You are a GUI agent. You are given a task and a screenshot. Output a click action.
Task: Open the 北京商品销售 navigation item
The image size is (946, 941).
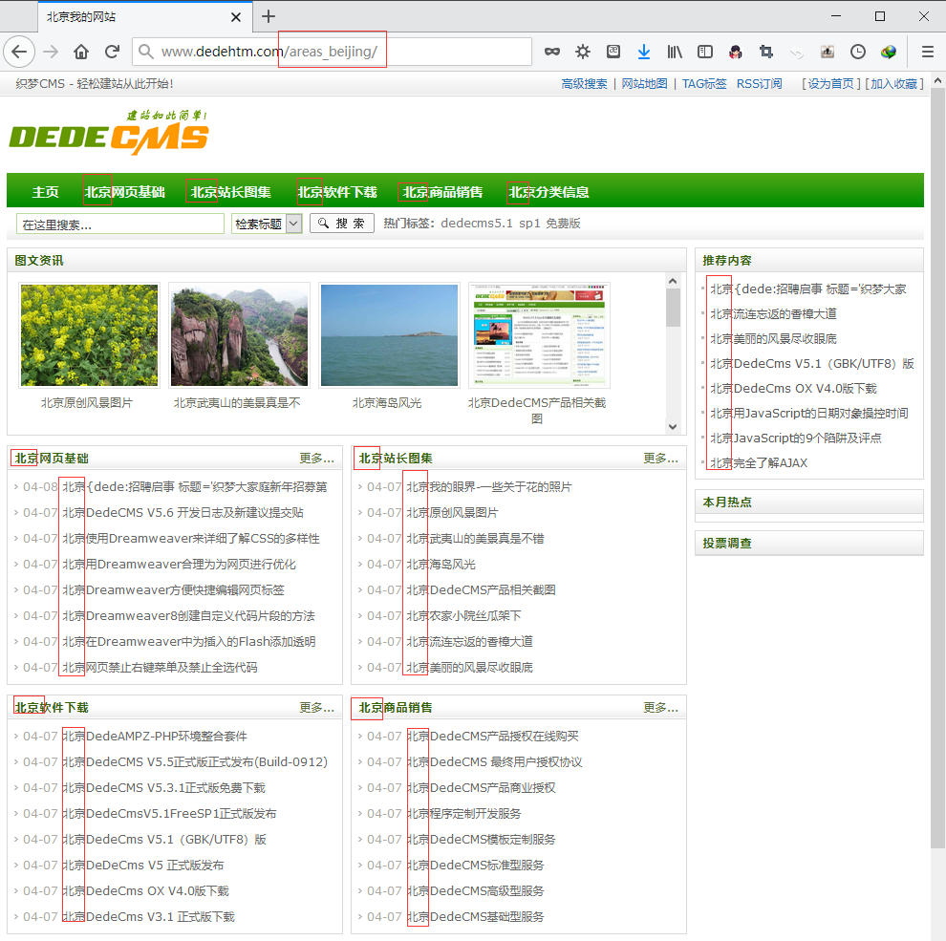[x=442, y=192]
